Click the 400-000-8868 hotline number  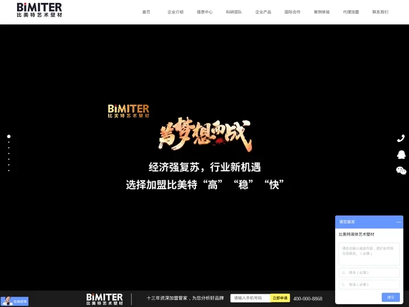click(x=308, y=298)
